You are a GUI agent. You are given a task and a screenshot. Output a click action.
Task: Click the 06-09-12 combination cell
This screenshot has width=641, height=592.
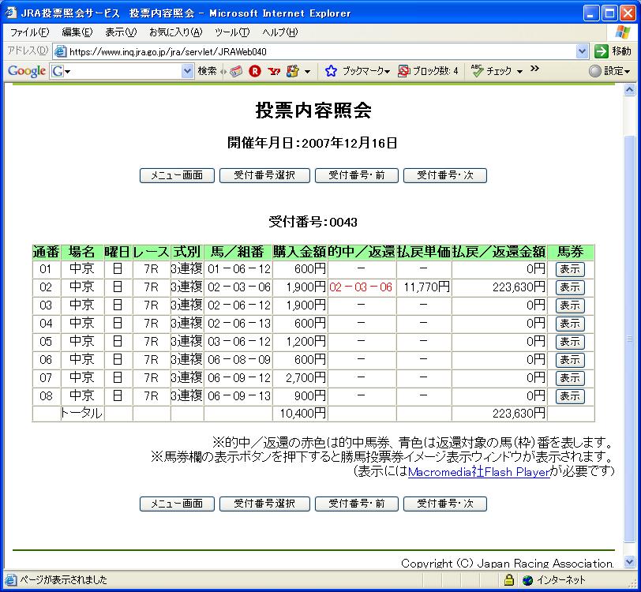(239, 378)
